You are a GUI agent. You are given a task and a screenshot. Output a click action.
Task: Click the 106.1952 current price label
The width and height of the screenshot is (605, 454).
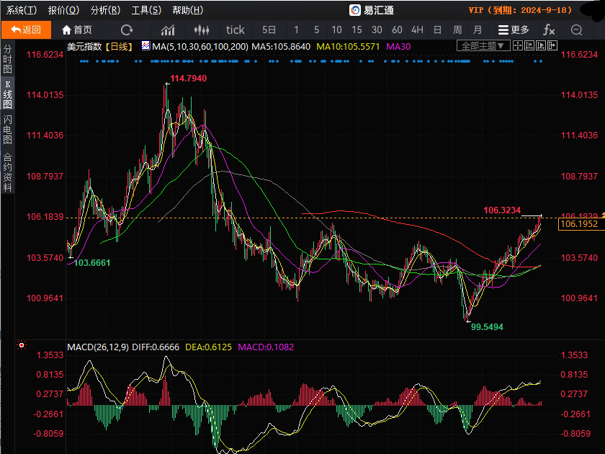[x=579, y=224]
